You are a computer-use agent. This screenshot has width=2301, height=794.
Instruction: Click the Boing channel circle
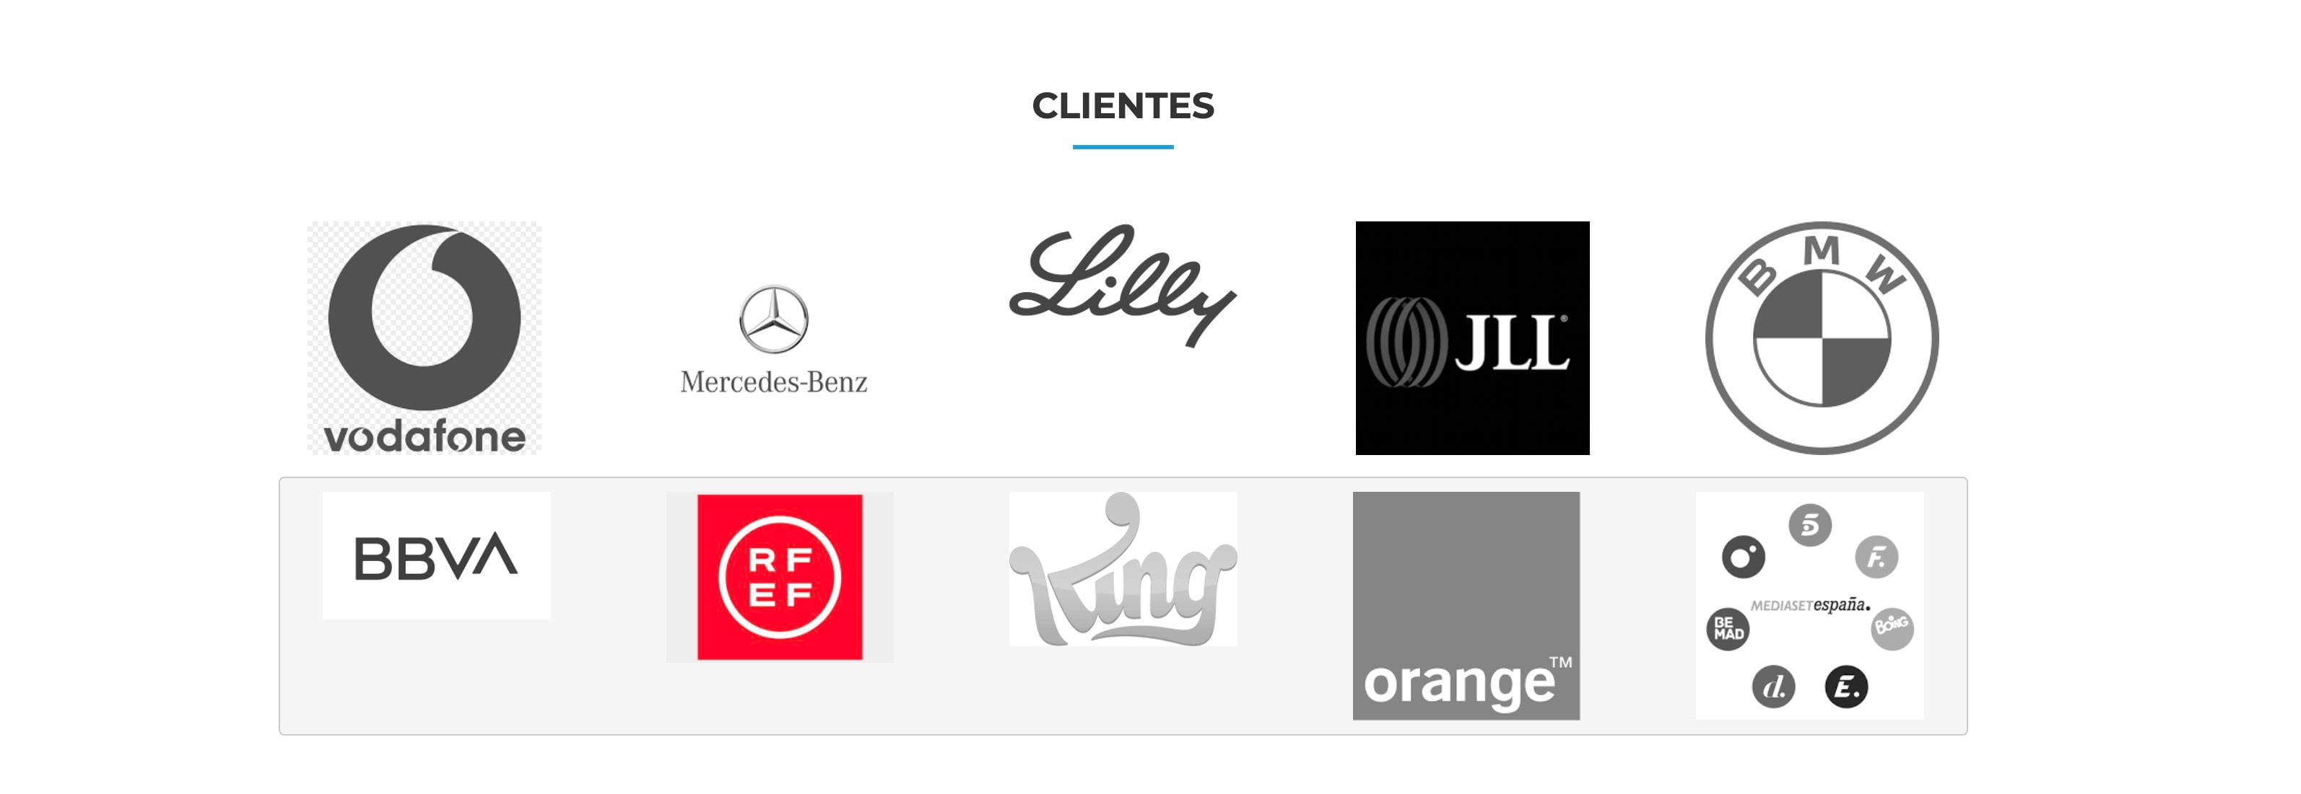1892,629
